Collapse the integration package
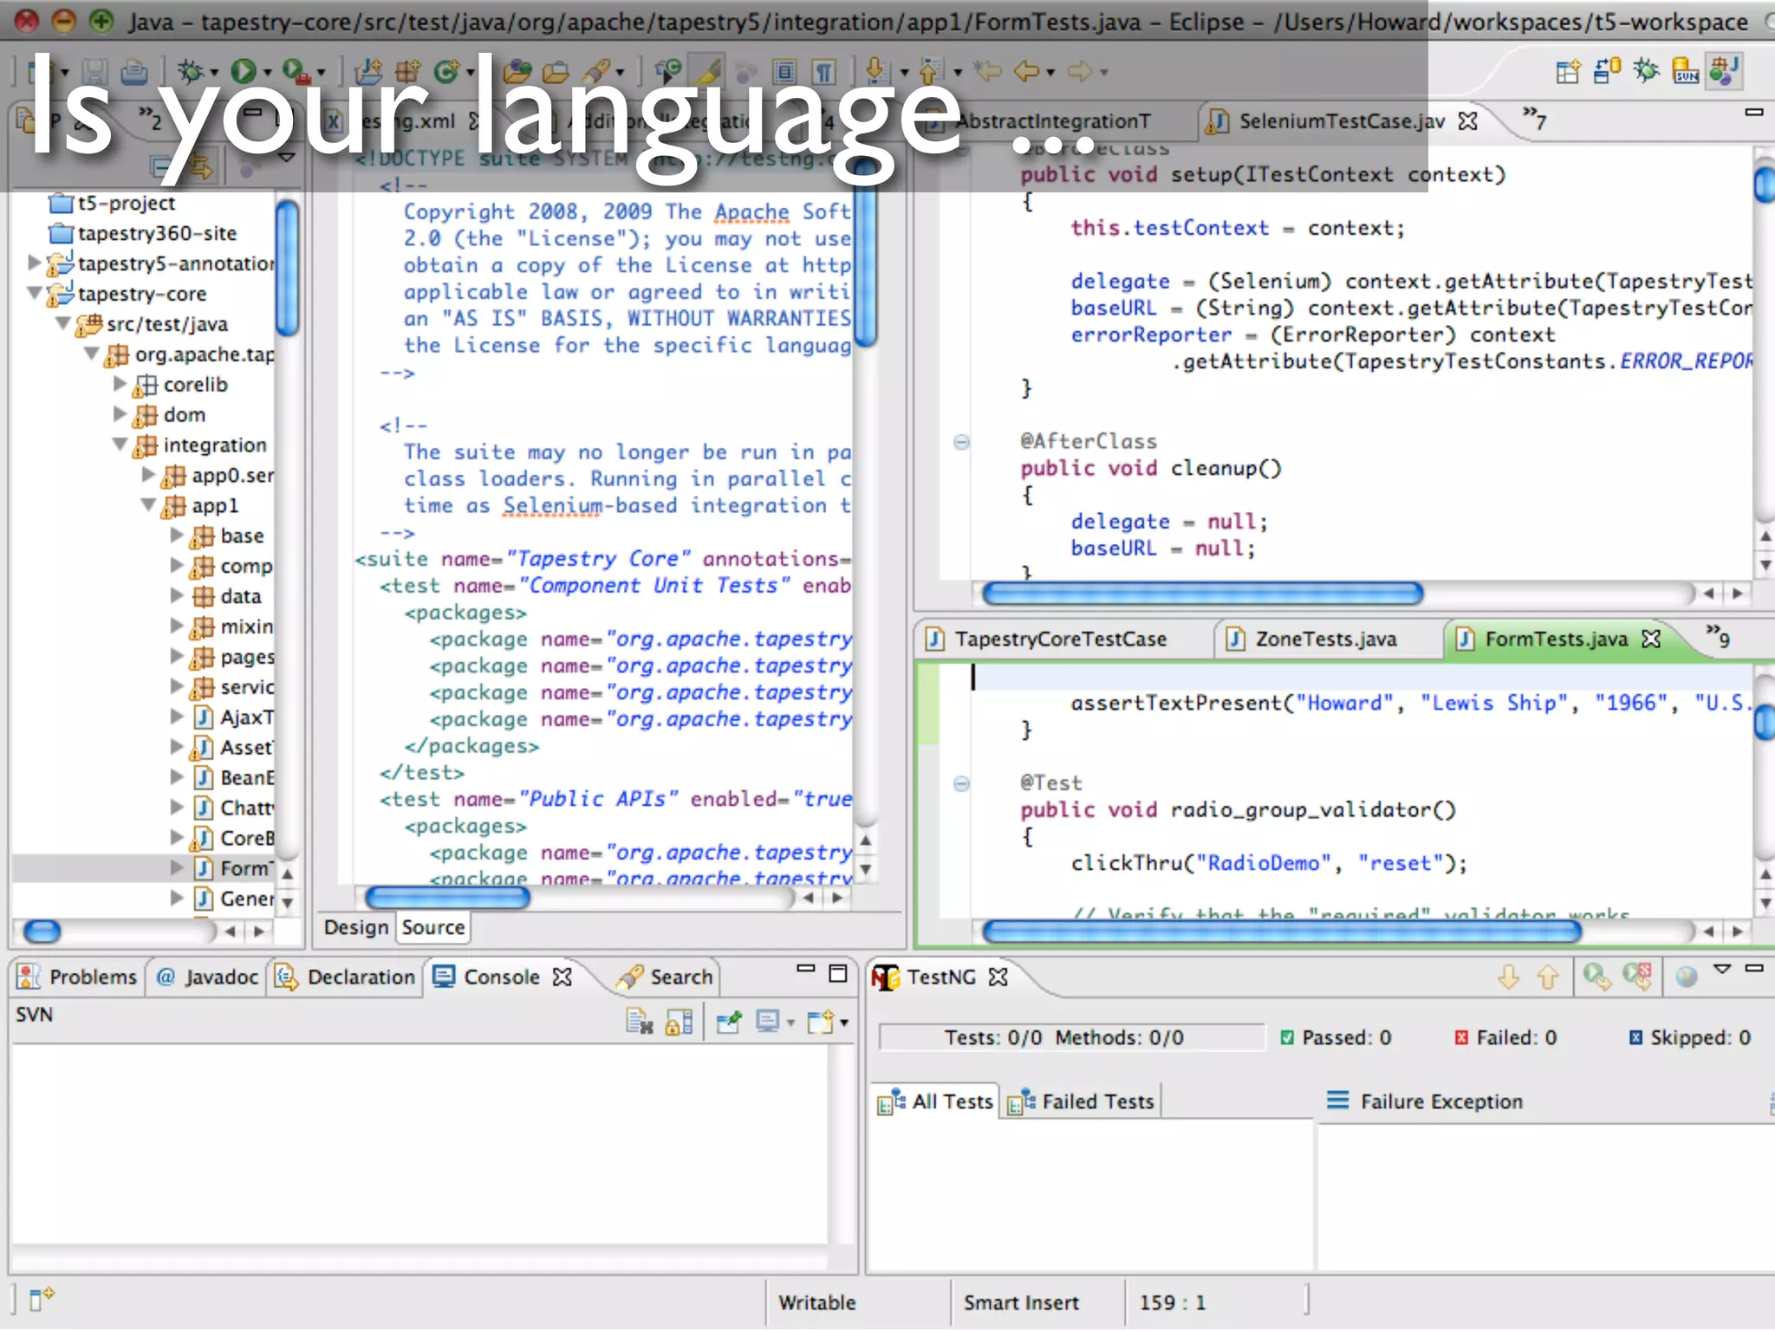Screen dimensions: 1775x1331 click(x=120, y=444)
